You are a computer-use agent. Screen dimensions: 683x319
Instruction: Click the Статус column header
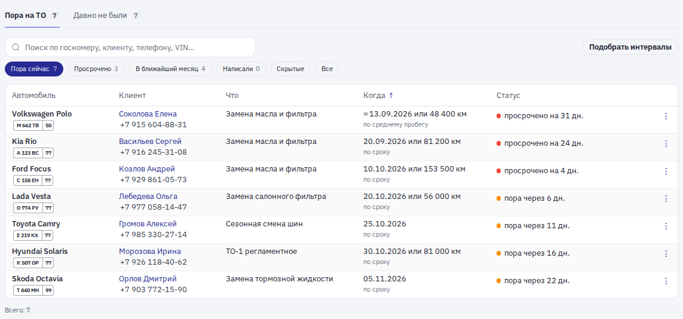(x=509, y=96)
